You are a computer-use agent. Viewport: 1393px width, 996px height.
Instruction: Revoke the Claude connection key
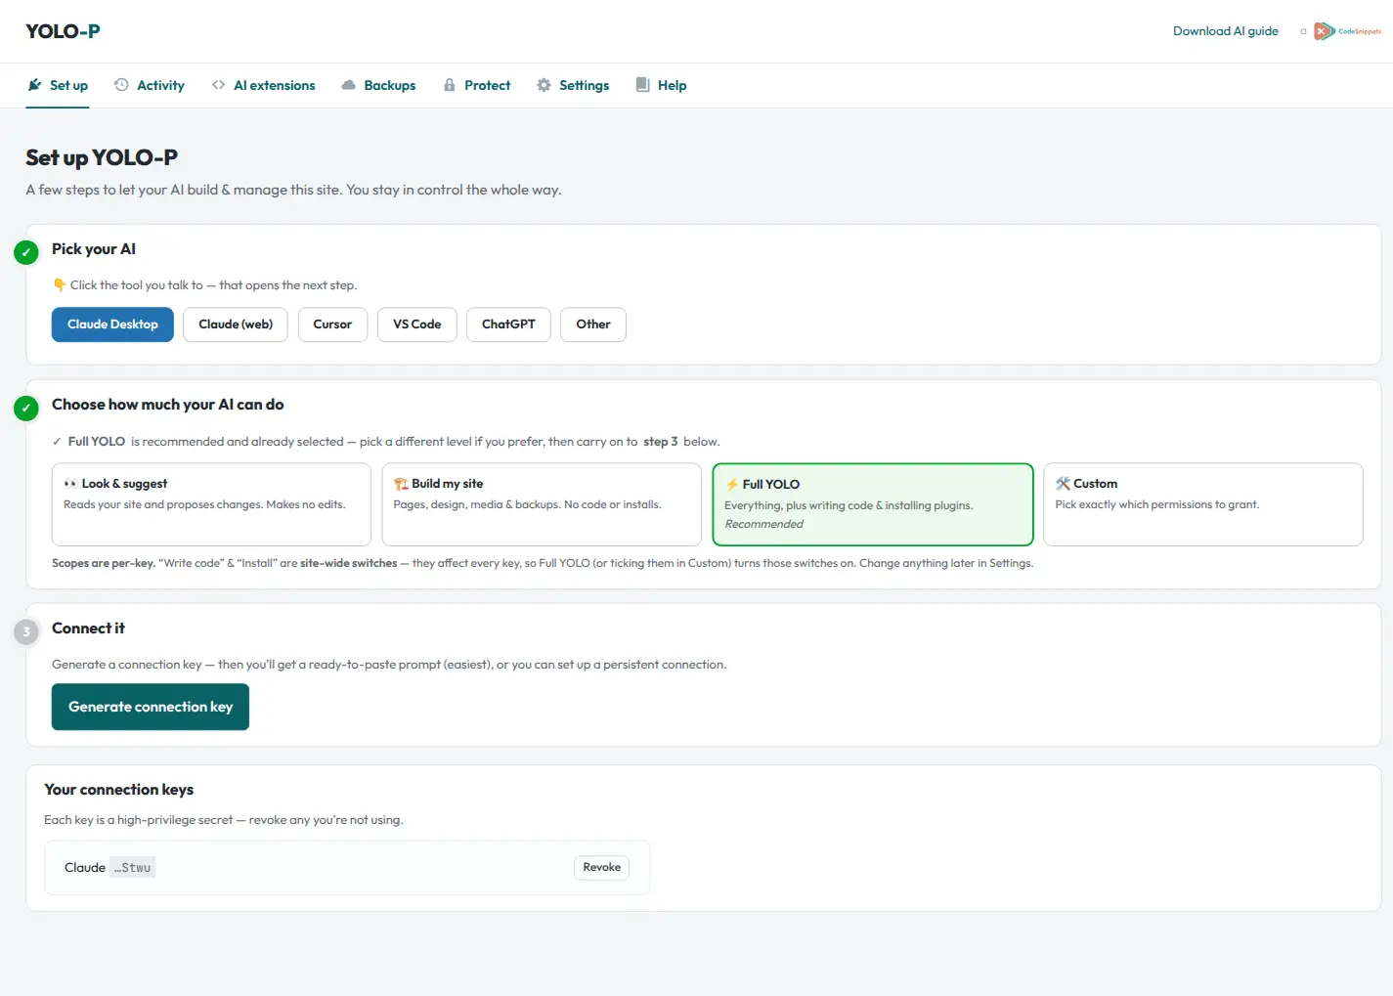point(601,867)
